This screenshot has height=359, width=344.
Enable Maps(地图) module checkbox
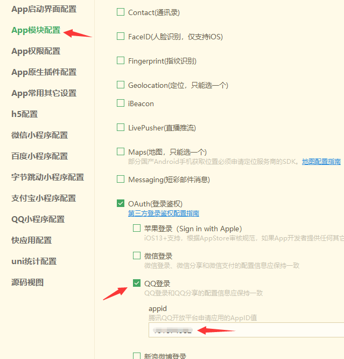tap(121, 152)
